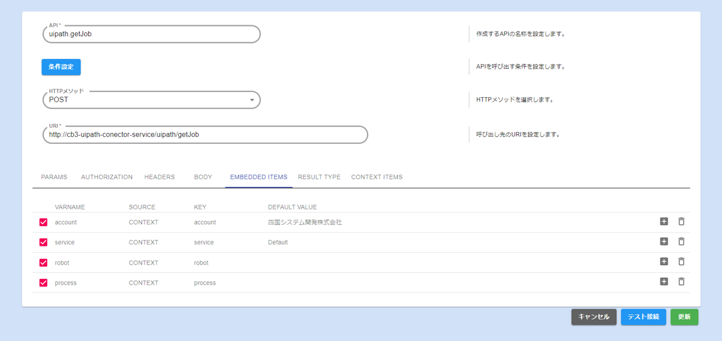Delete the service row via trash icon
Viewport: 722px width, 341px height.
[681, 242]
